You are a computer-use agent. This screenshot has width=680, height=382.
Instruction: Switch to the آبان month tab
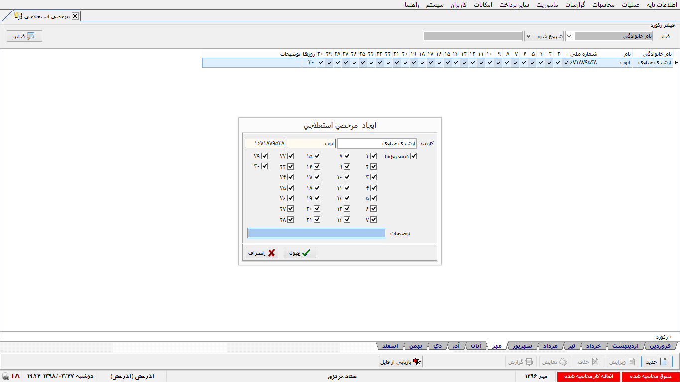476,346
